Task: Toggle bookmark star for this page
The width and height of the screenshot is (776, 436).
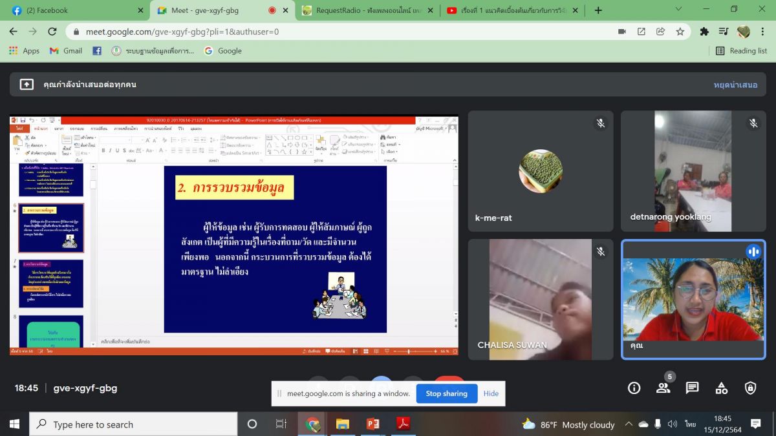Action: (x=680, y=32)
